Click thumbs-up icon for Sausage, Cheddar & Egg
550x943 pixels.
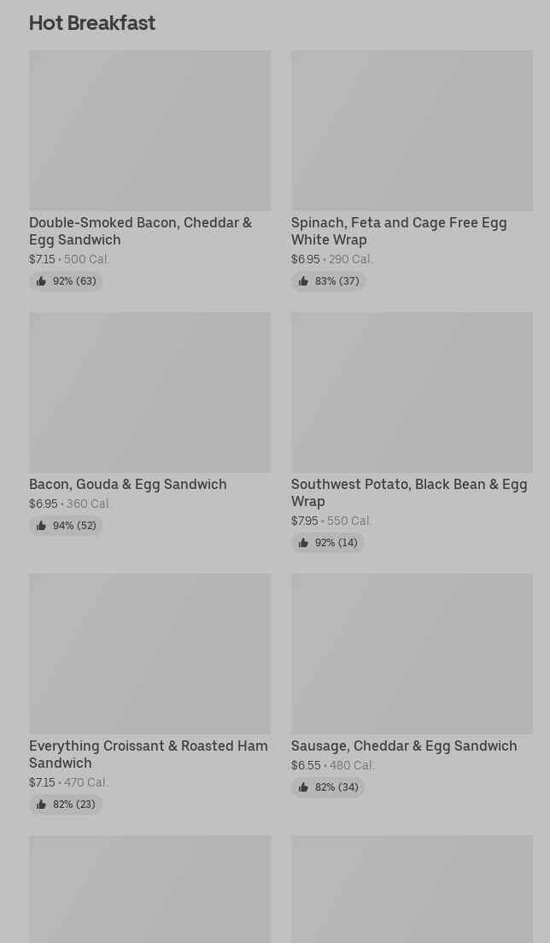(303, 787)
